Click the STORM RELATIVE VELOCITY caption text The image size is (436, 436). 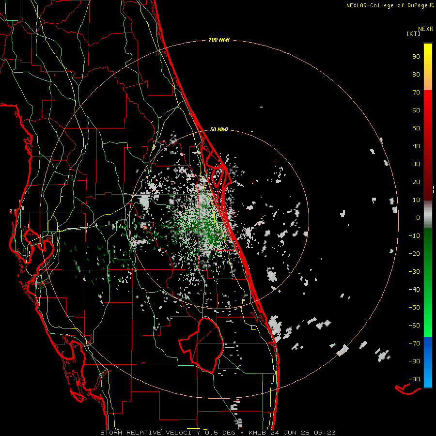tap(150, 433)
